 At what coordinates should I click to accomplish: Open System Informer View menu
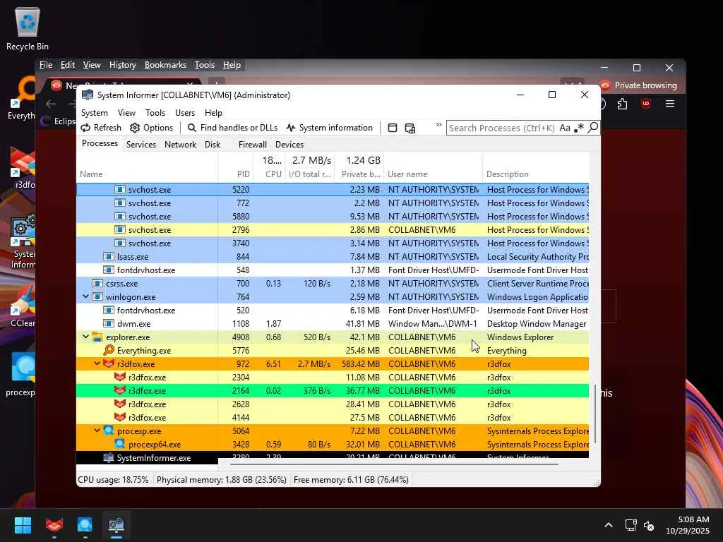pyautogui.click(x=126, y=113)
